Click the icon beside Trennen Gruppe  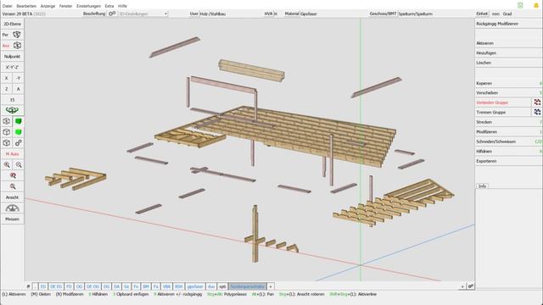537,112
